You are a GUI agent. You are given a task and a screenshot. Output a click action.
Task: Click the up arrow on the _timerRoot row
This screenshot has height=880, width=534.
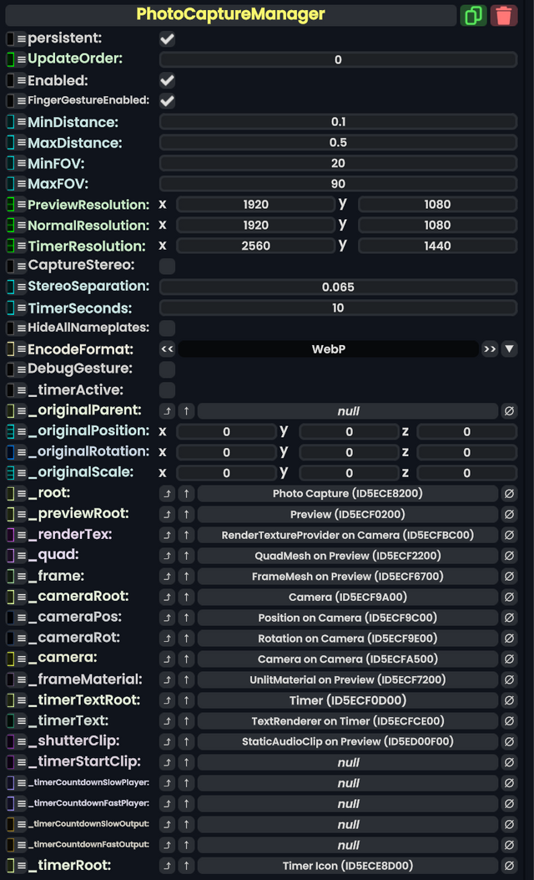(x=185, y=866)
